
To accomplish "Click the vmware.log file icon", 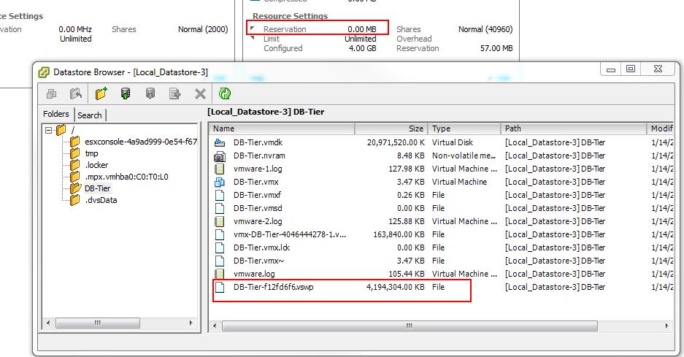I will 220,274.
